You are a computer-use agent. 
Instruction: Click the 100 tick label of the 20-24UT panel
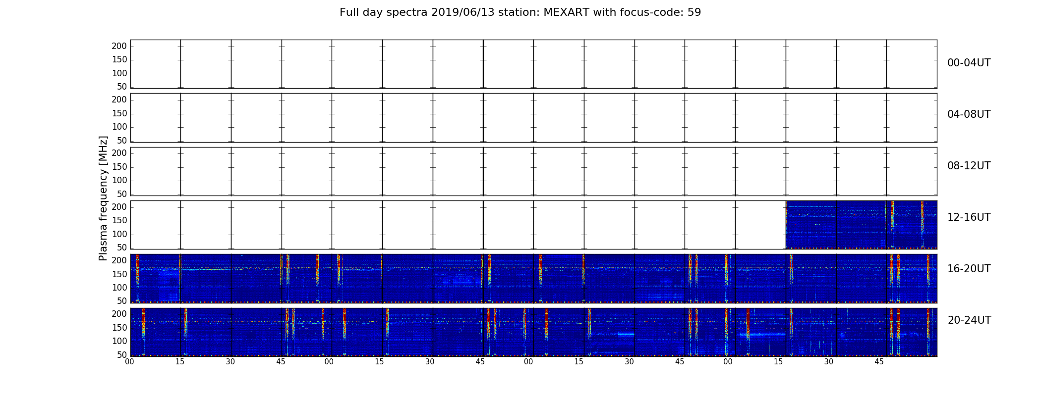(119, 341)
